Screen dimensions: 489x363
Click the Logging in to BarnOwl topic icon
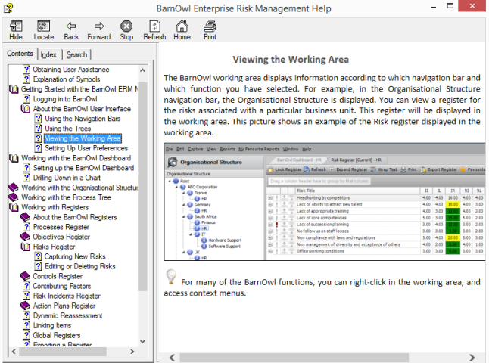coord(26,99)
